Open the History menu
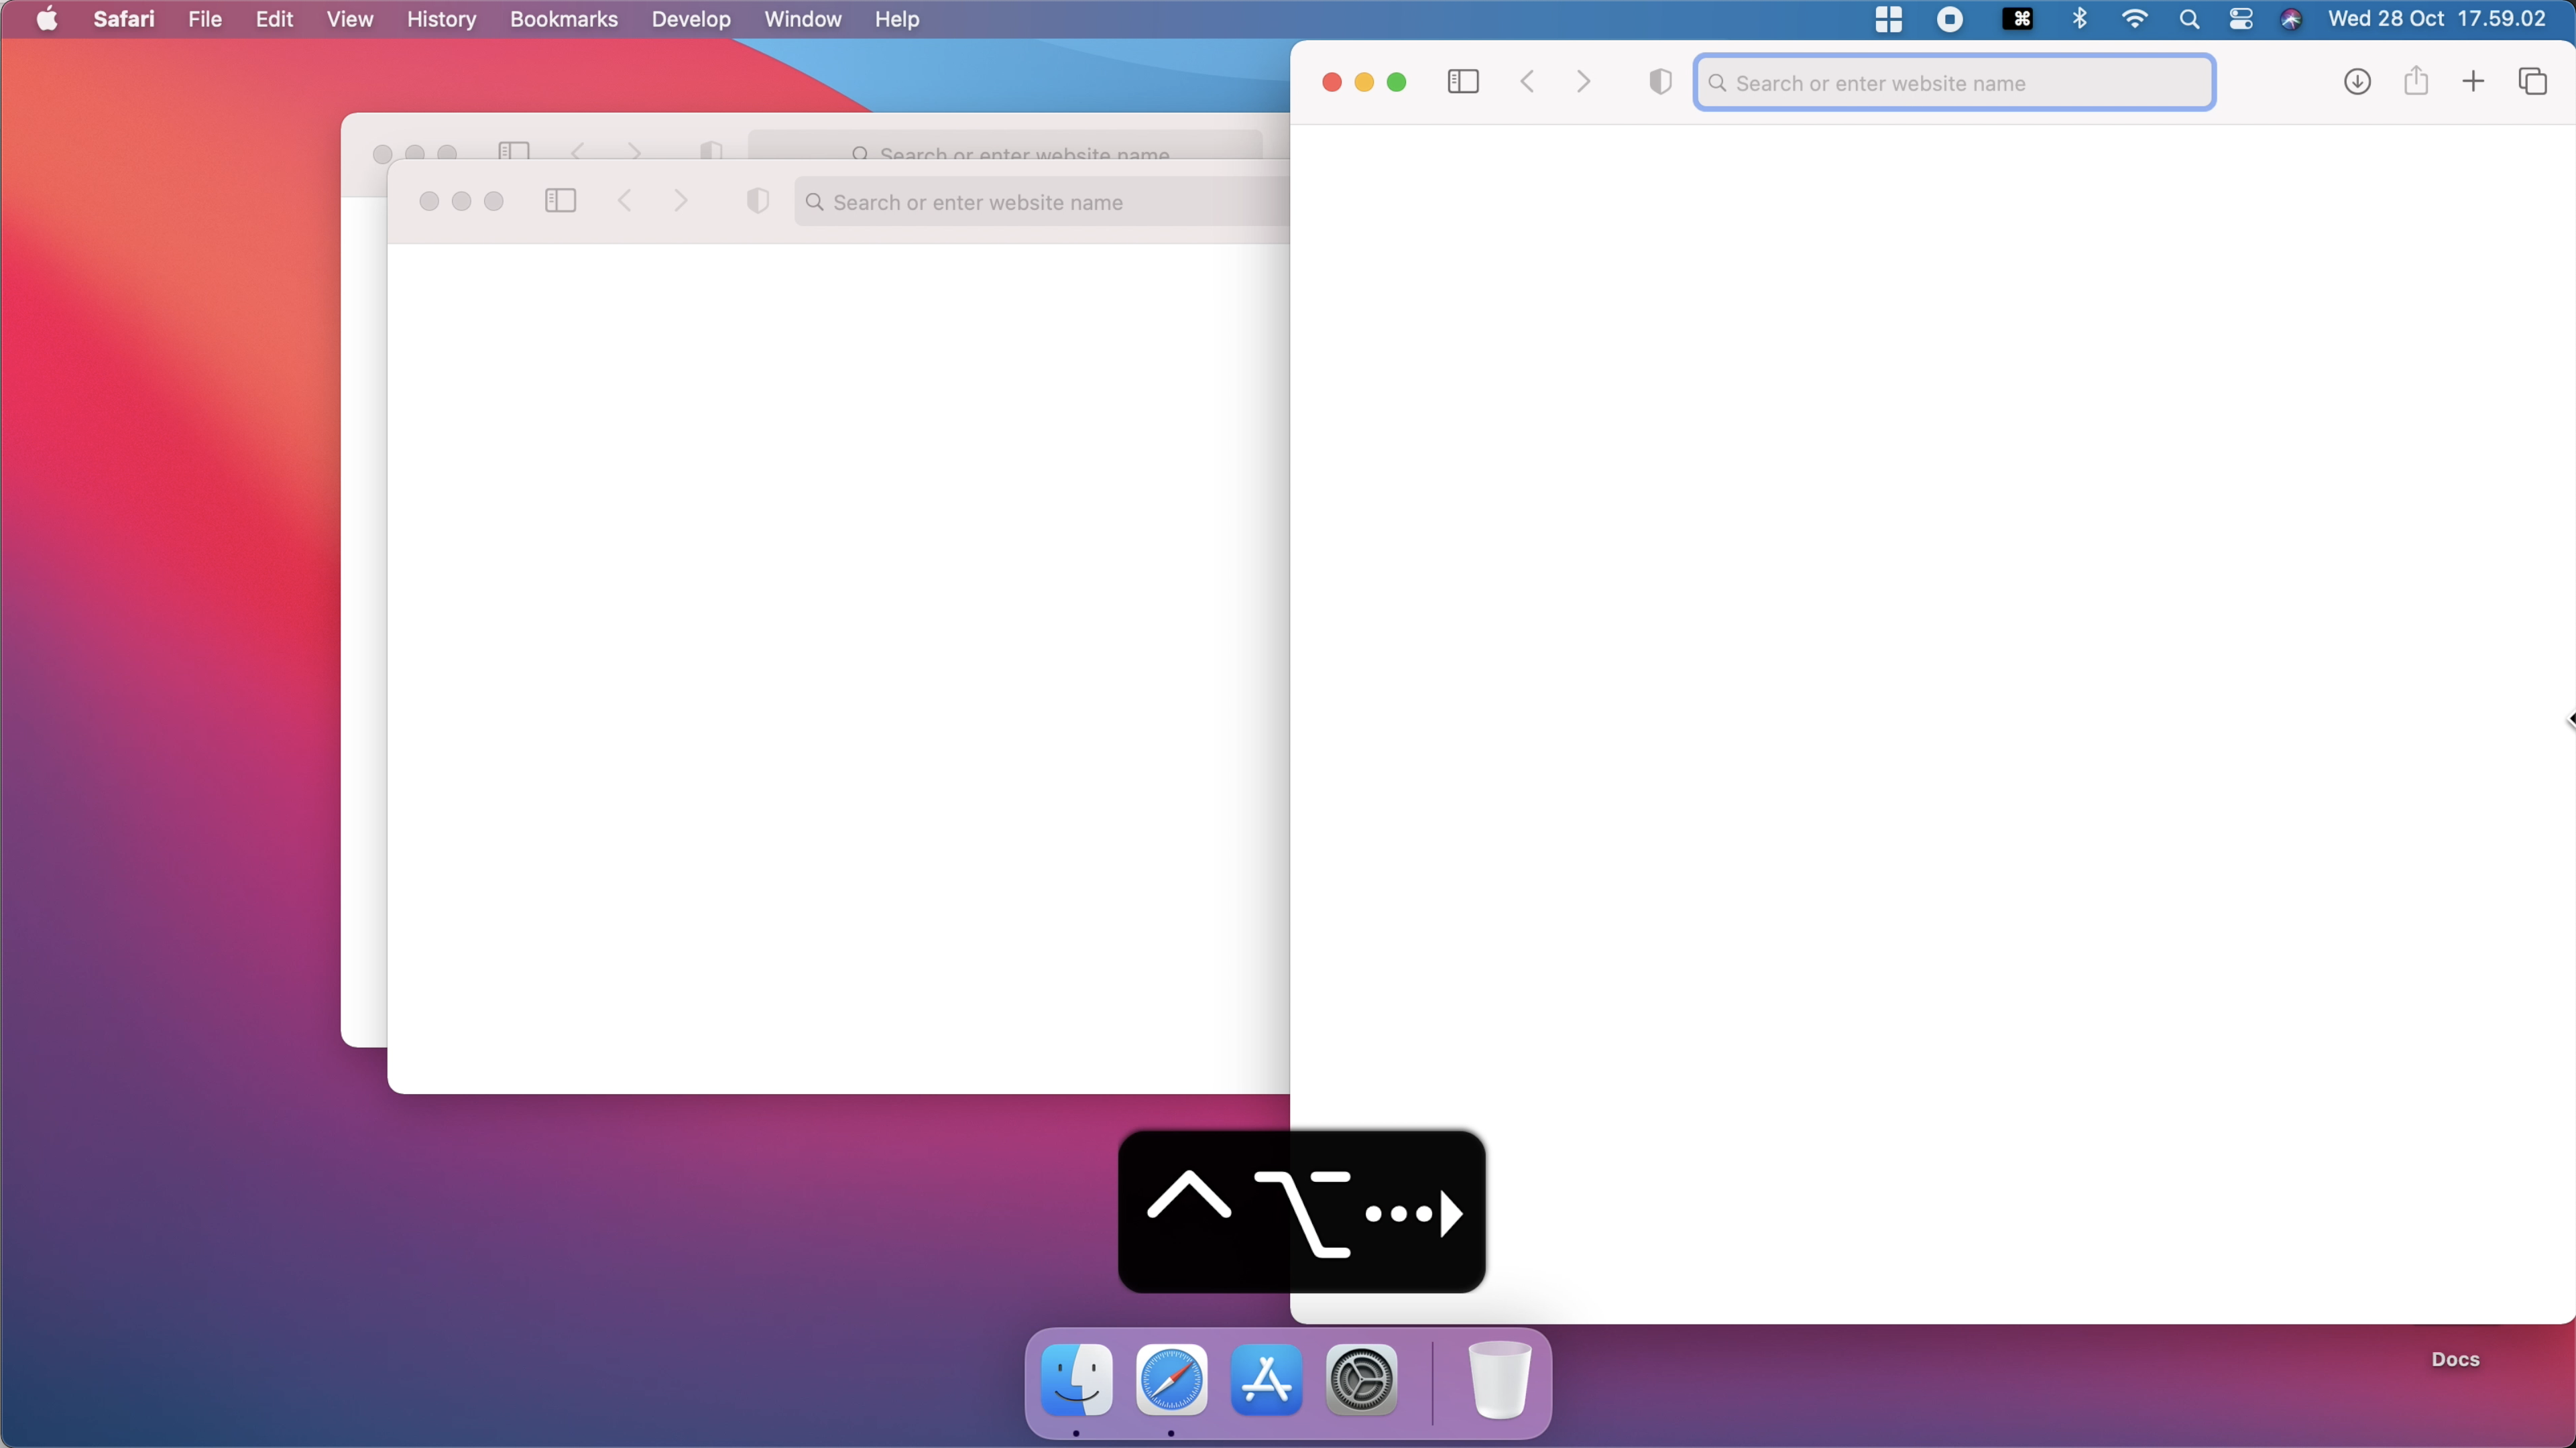The width and height of the screenshot is (2576, 1448). 441,19
